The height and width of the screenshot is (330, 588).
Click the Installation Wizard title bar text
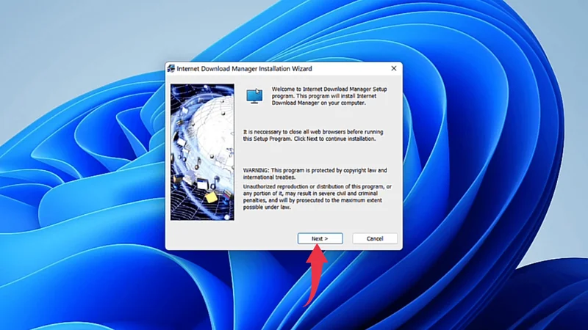click(x=244, y=69)
